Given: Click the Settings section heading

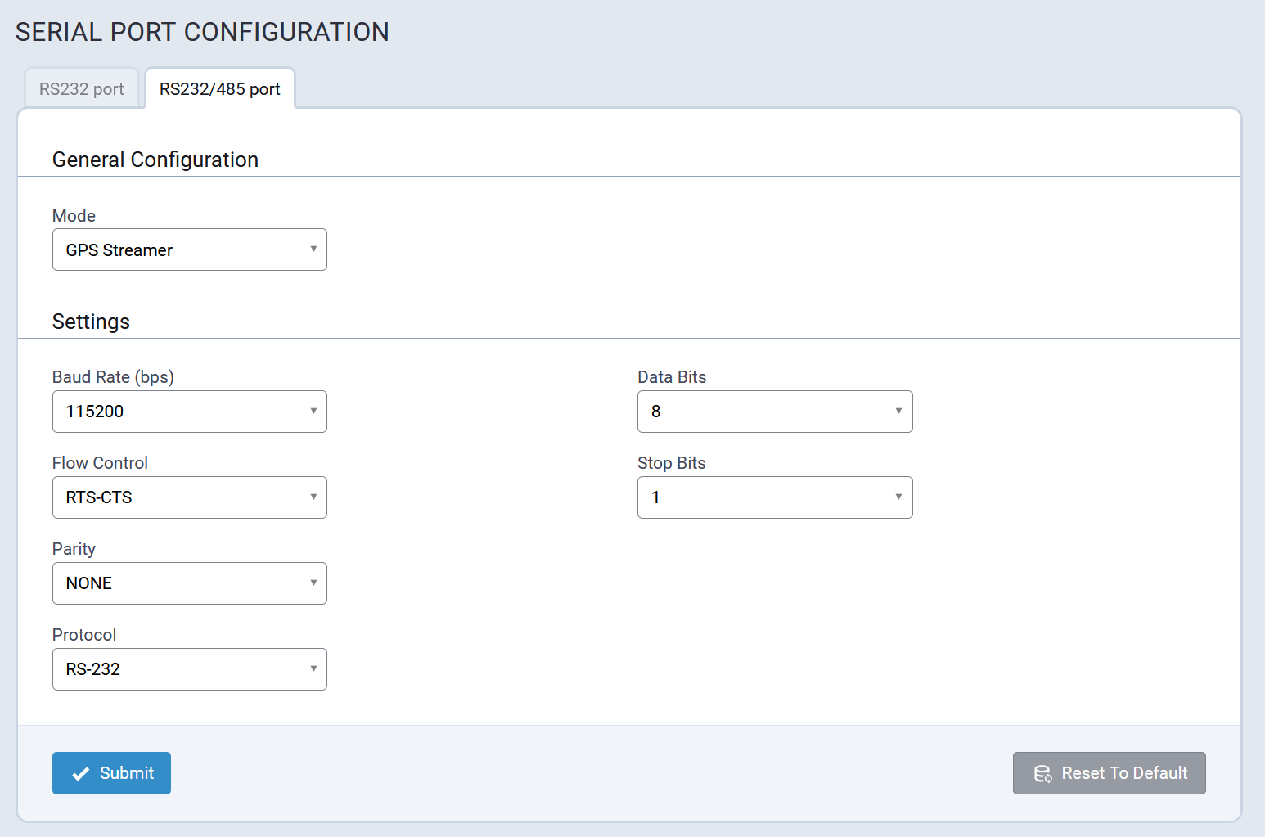Looking at the screenshot, I should pyautogui.click(x=91, y=322).
